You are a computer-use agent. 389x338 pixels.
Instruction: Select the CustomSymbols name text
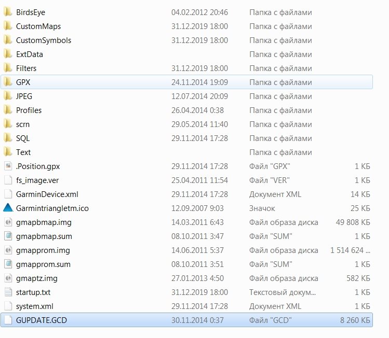(x=44, y=40)
